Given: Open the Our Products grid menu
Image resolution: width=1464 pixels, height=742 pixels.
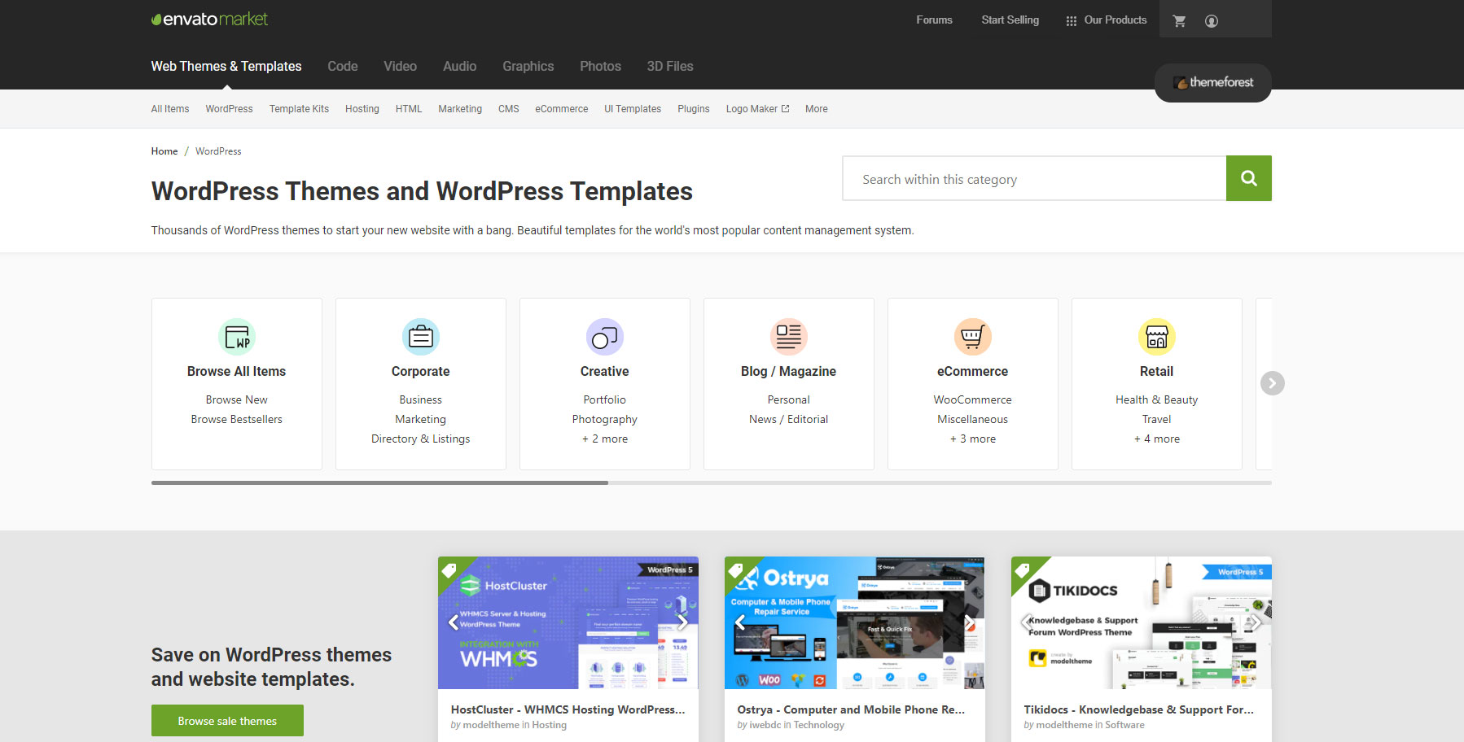Looking at the screenshot, I should pos(1106,20).
